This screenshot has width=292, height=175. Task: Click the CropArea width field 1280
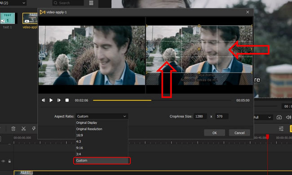click(x=200, y=116)
